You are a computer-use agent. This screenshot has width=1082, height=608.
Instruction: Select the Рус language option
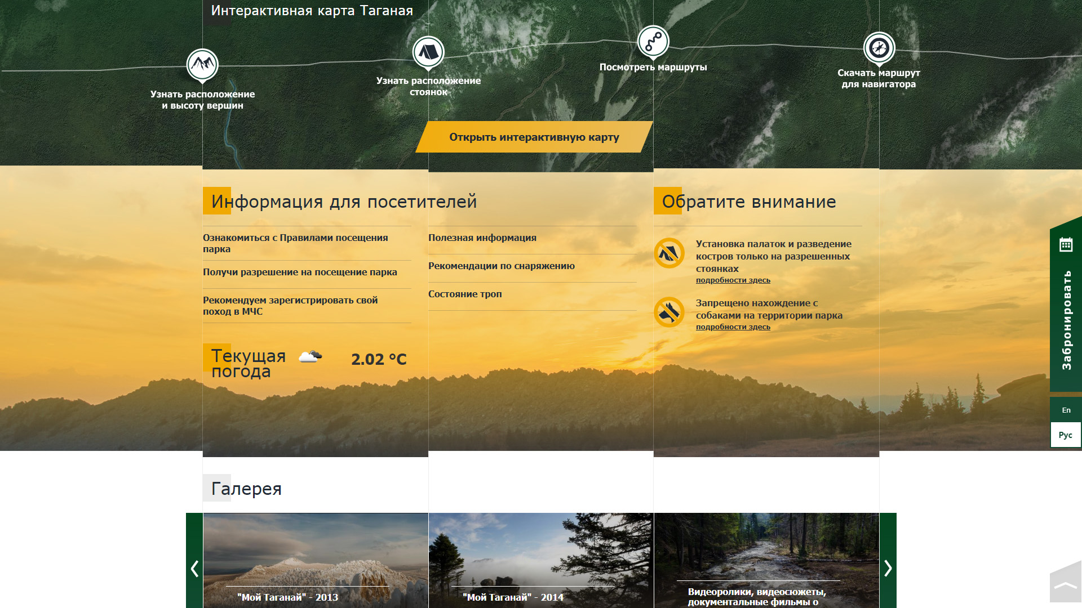pyautogui.click(x=1065, y=435)
